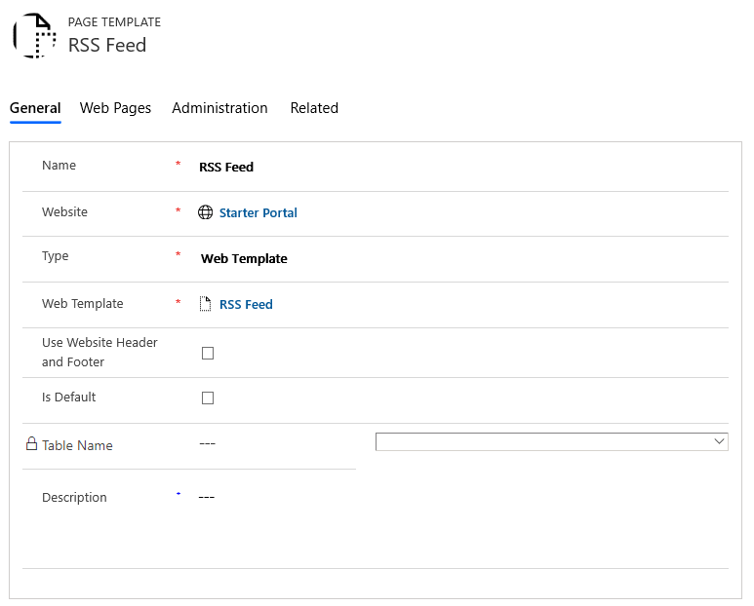The image size is (754, 606).
Task: Click the PAGE TEMPLATE heading text
Action: pos(114,22)
